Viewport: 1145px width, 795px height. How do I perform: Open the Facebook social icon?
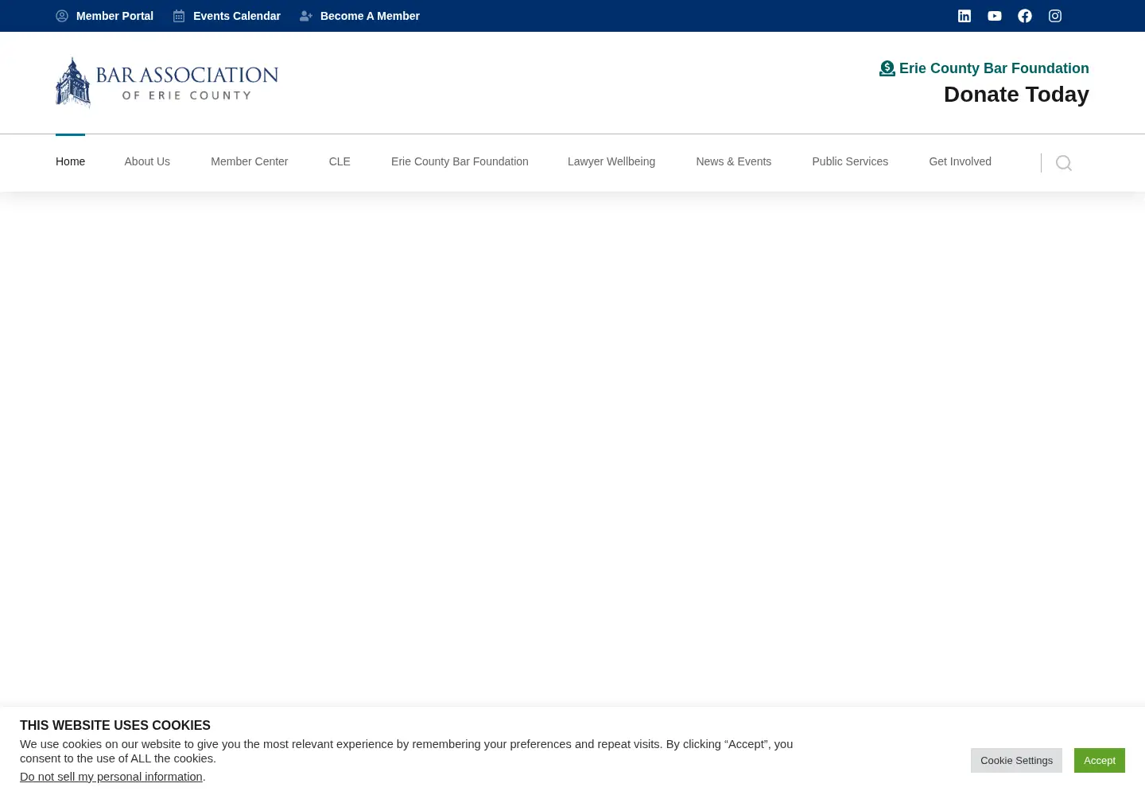pos(1025,16)
